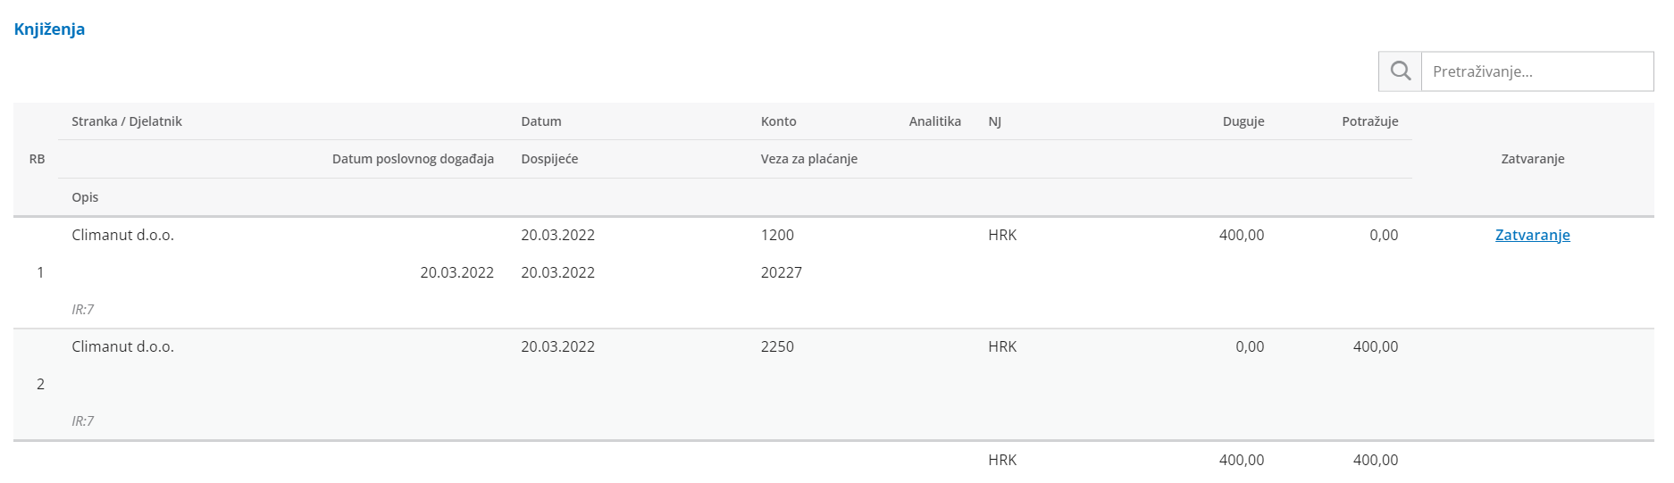Click the IR:7 description in row 2
The image size is (1674, 483).
point(83,421)
